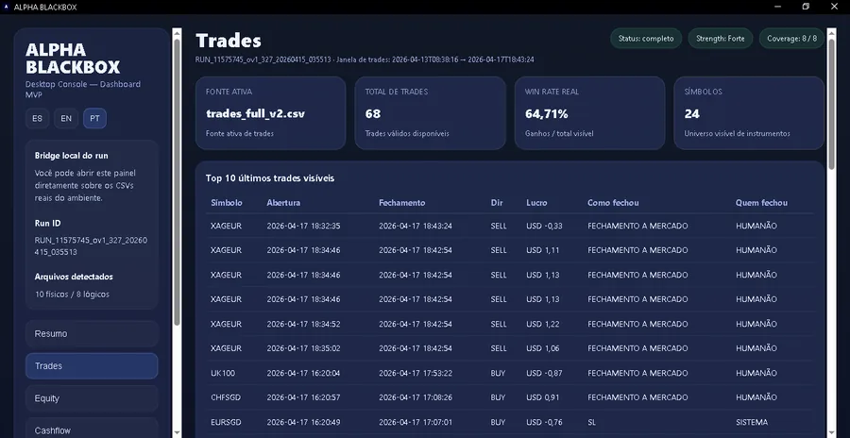
Task: Open the Equity section
Action: pos(92,398)
